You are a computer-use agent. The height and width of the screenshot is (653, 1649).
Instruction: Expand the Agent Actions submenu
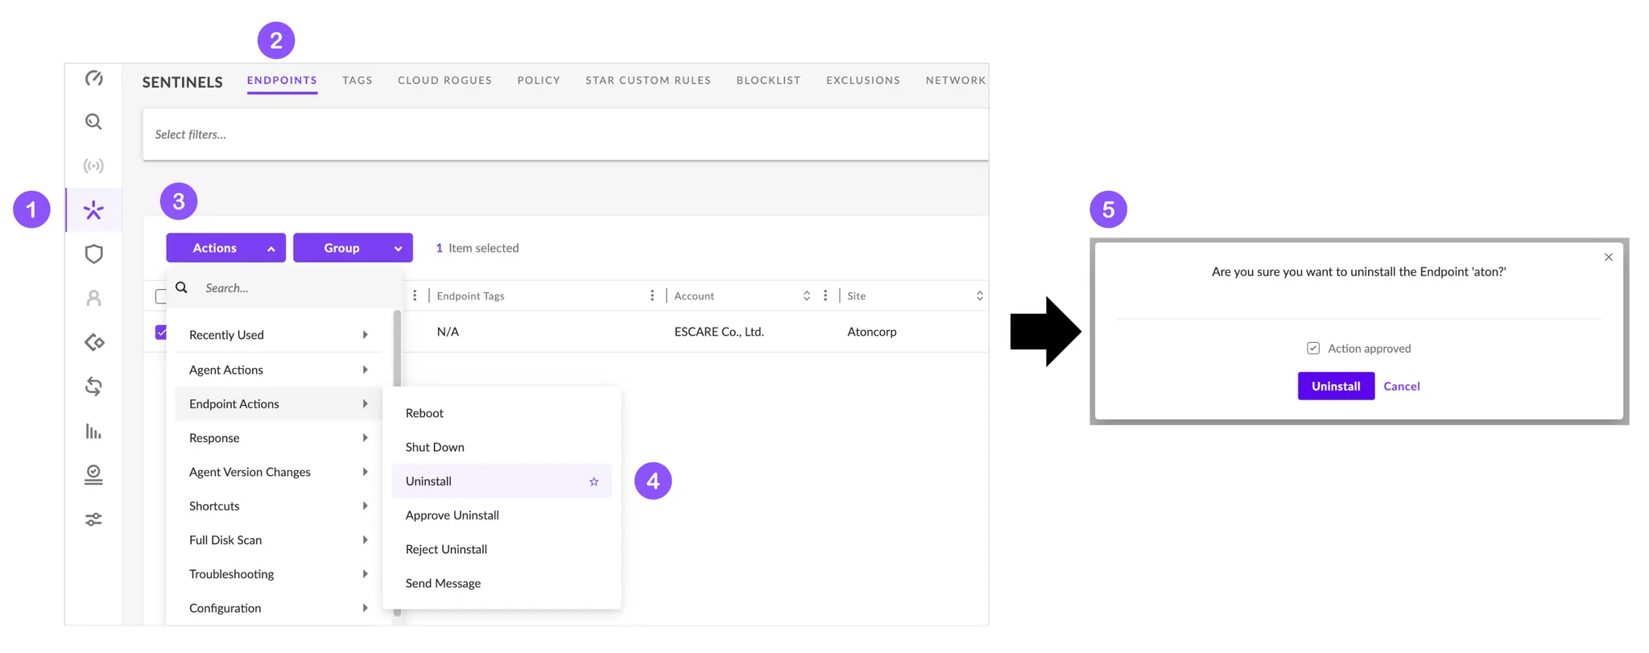click(x=278, y=370)
